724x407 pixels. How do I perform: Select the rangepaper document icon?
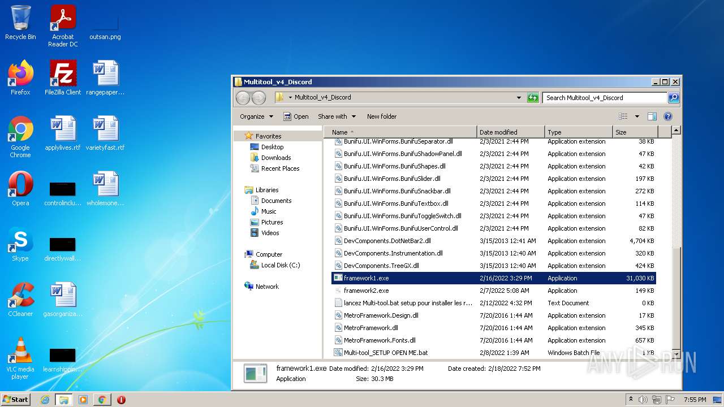105,78
